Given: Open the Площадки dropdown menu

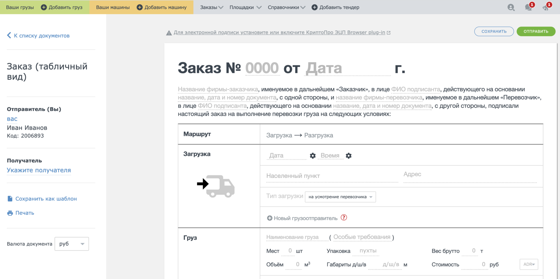Looking at the screenshot, I should pyautogui.click(x=245, y=7).
